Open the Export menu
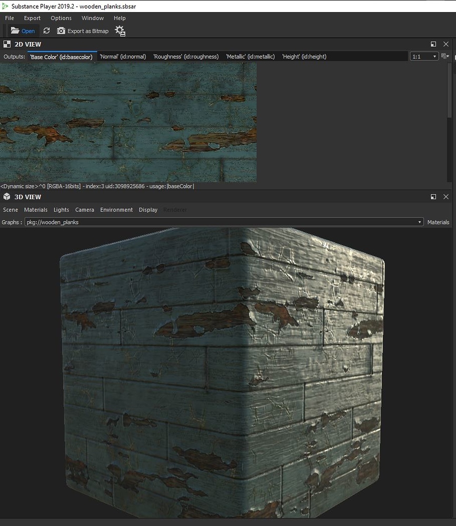Image resolution: width=456 pixels, height=526 pixels. click(x=32, y=18)
